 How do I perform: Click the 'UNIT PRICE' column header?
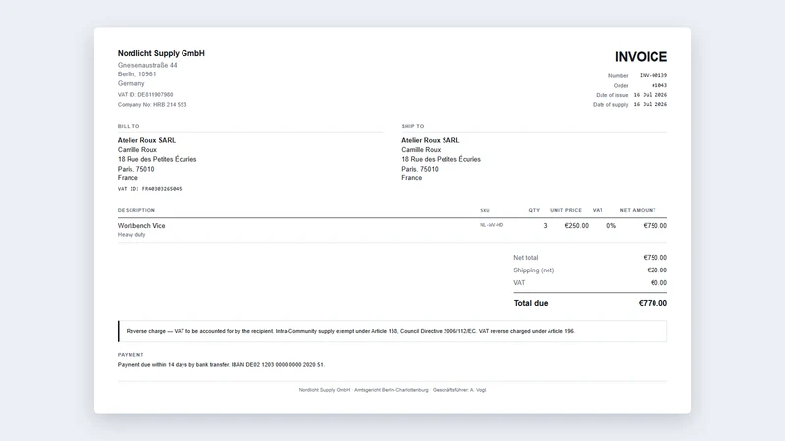click(x=566, y=210)
